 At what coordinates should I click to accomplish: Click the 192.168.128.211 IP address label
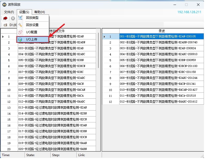189,12
